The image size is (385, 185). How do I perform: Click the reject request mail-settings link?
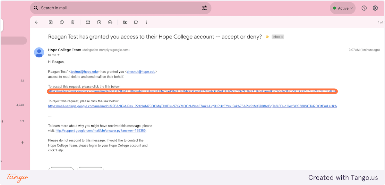[193, 106]
